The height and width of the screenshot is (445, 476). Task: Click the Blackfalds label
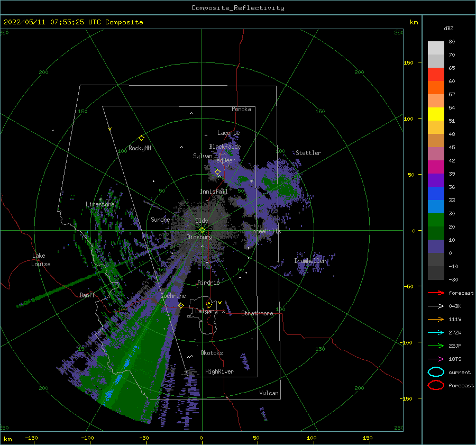click(x=225, y=147)
